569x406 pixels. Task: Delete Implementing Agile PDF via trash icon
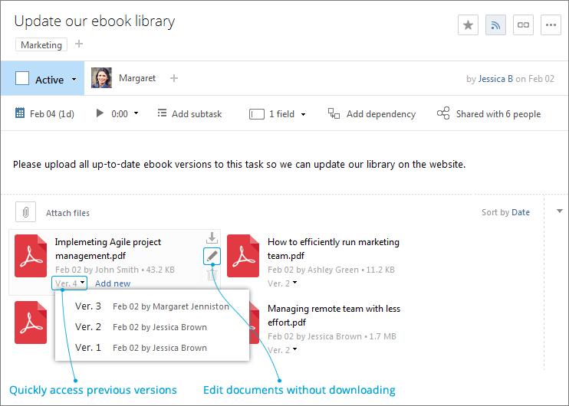[212, 275]
